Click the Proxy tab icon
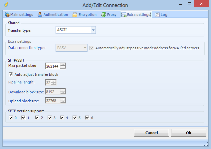This screenshot has height=149, width=211. coord(104,15)
